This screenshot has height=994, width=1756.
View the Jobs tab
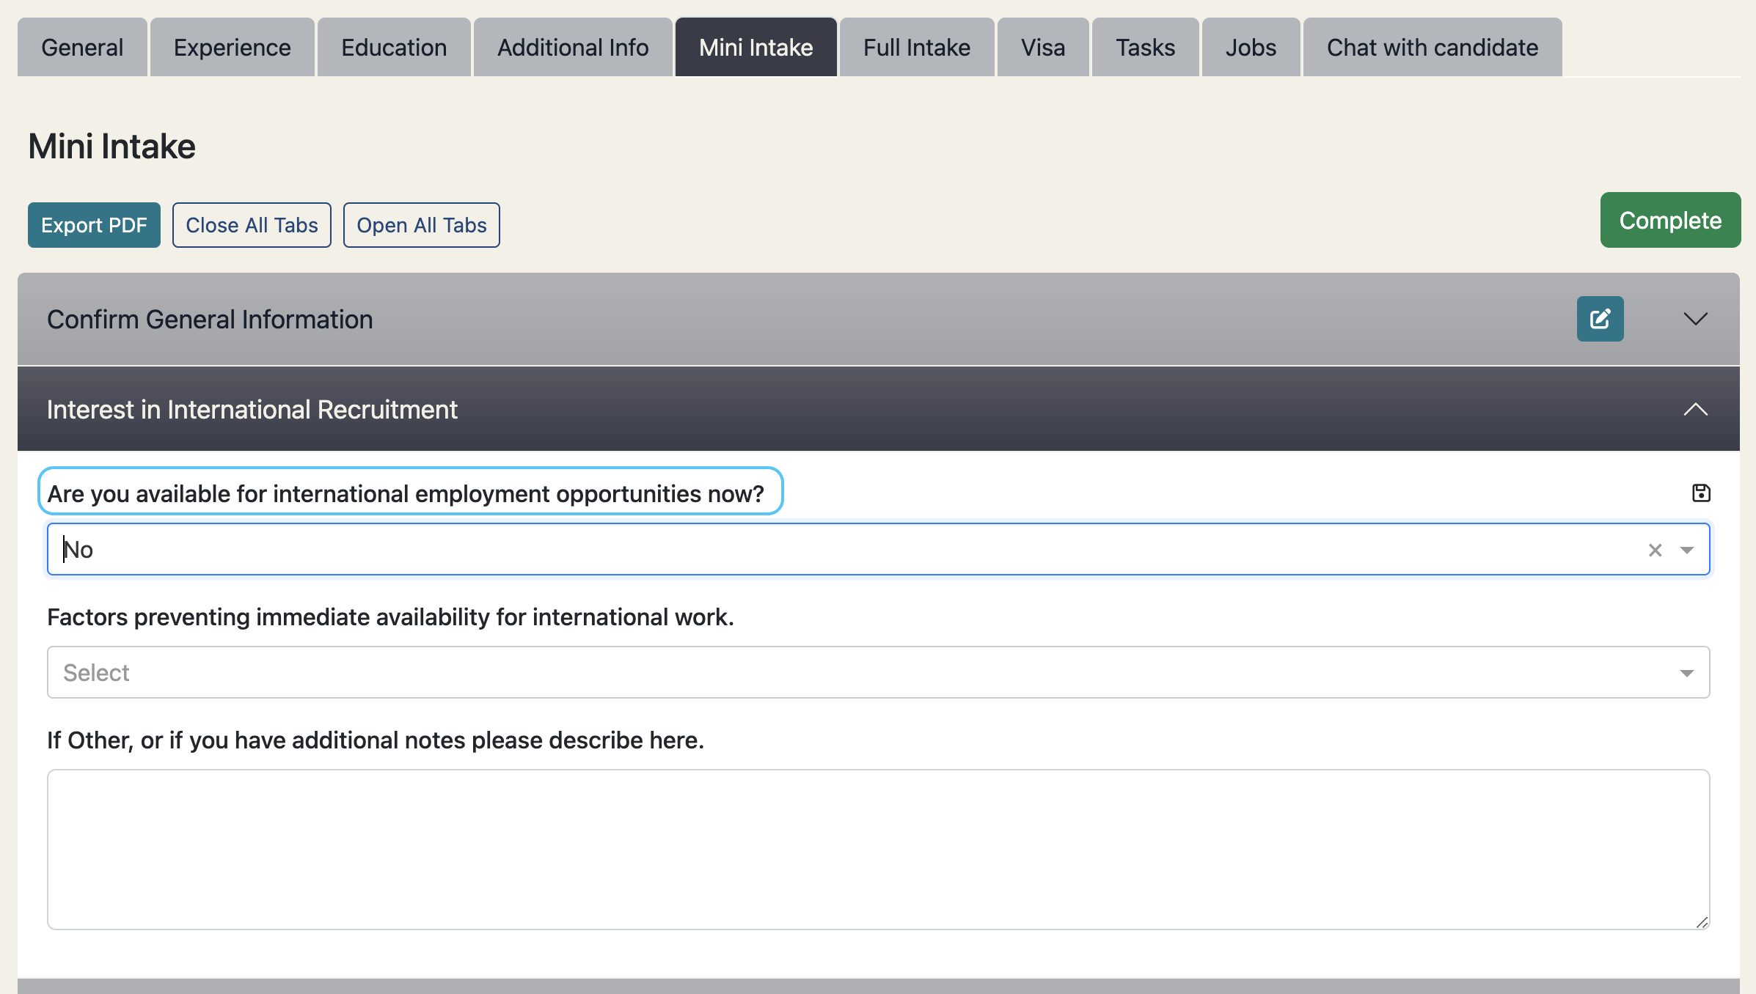[1251, 48]
